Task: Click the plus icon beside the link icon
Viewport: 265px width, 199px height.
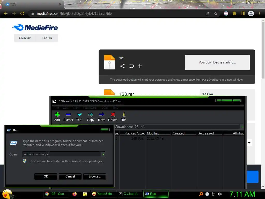Action: tap(140, 66)
